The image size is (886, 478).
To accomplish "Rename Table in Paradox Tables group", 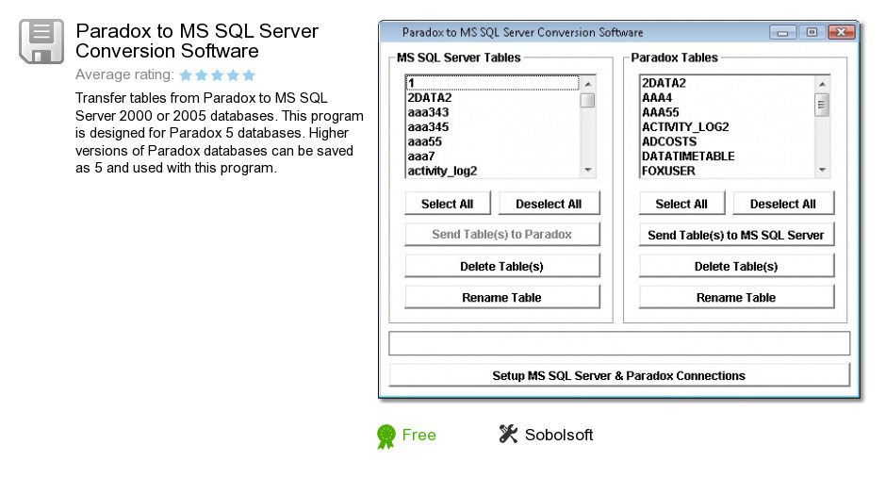I will (x=736, y=297).
